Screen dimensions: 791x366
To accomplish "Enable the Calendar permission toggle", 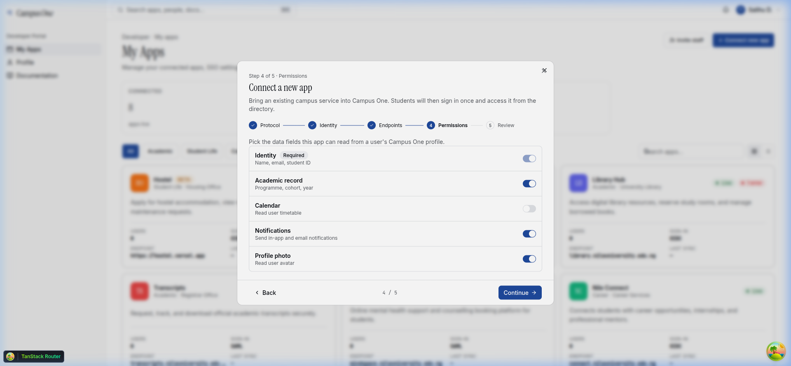I will point(529,209).
